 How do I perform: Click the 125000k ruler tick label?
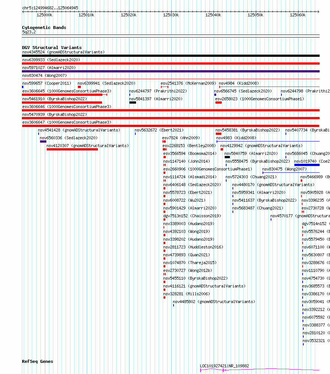point(44,15)
